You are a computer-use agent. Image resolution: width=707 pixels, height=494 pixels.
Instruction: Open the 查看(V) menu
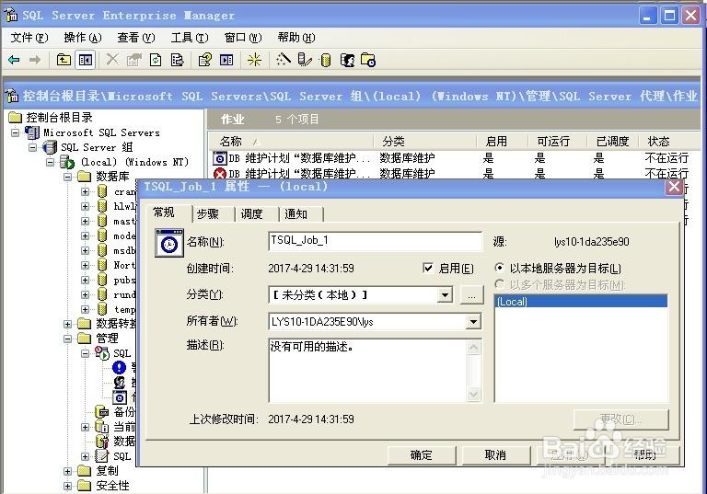(135, 38)
